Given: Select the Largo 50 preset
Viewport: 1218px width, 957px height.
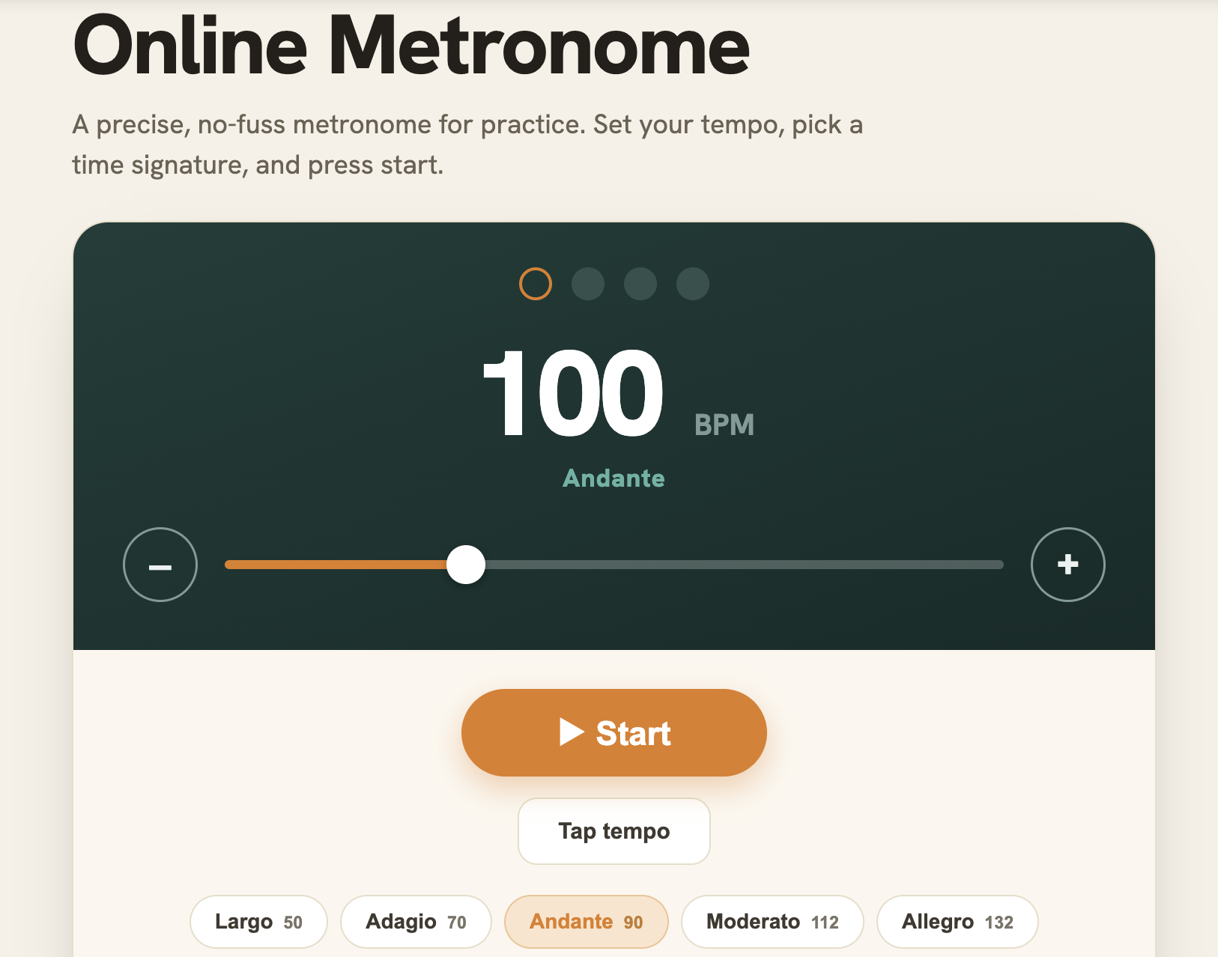Looking at the screenshot, I should click(x=258, y=922).
